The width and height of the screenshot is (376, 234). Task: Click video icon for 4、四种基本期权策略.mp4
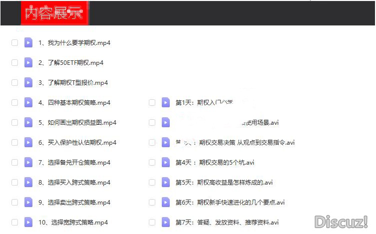point(28,102)
